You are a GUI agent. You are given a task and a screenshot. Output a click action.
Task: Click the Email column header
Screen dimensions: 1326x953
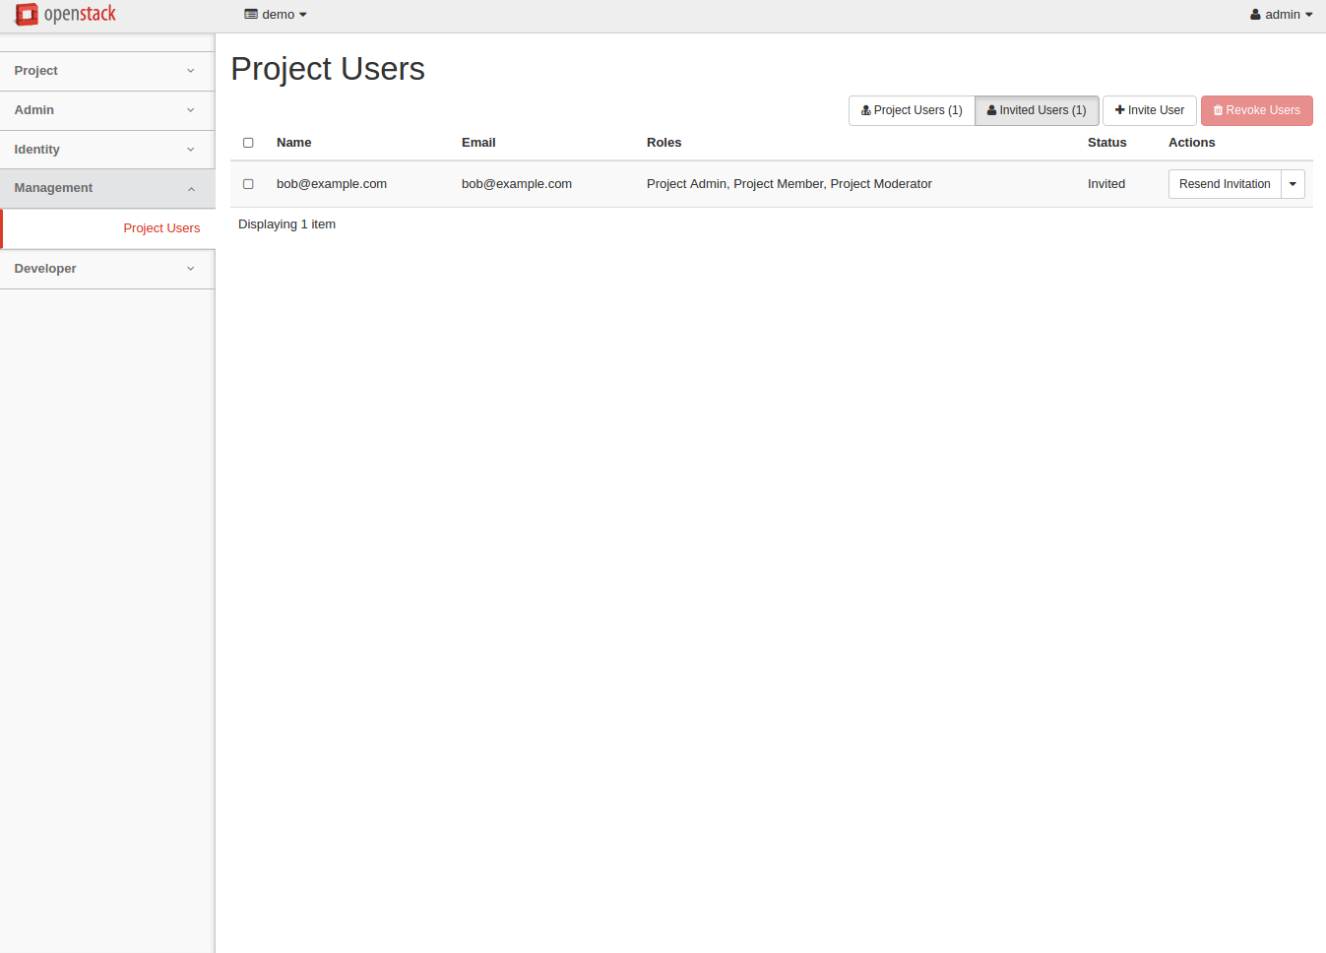tap(478, 143)
